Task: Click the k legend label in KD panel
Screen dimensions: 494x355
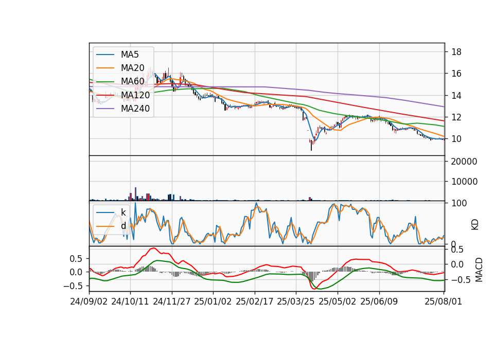Action: click(x=123, y=212)
